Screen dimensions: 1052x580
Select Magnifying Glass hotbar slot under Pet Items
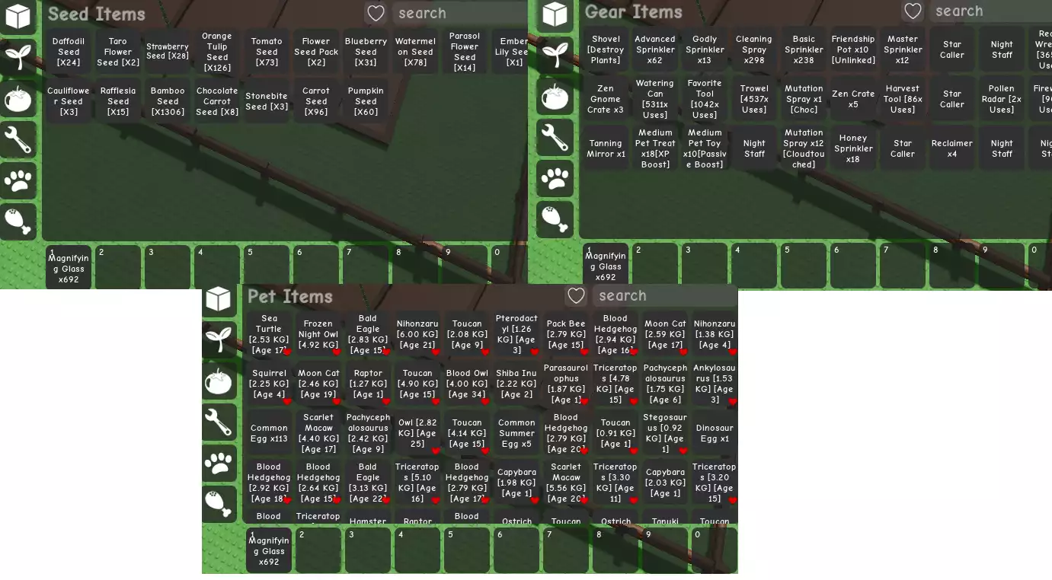click(x=269, y=550)
